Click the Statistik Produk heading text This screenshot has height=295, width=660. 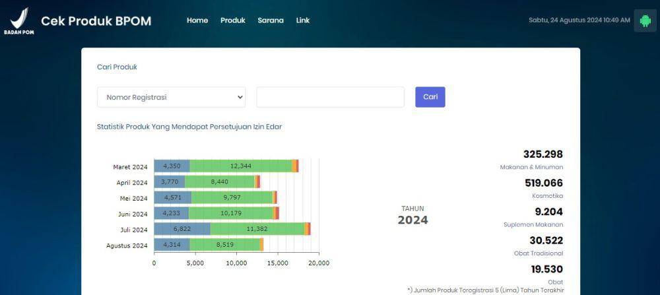point(189,127)
